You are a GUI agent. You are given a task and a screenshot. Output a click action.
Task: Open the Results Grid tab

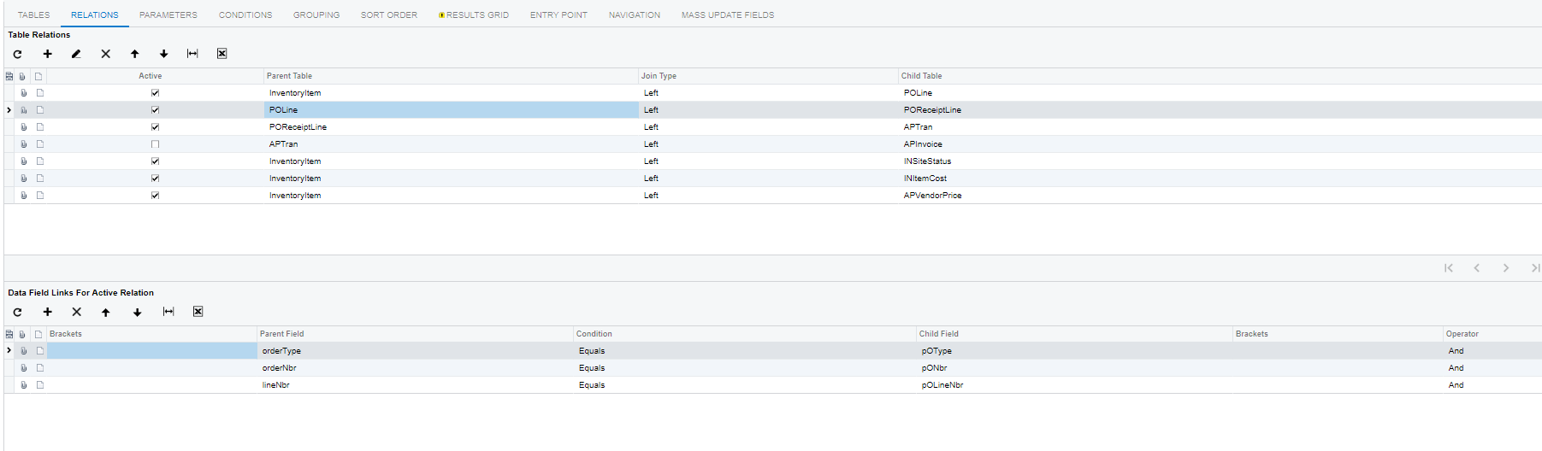pyautogui.click(x=475, y=15)
